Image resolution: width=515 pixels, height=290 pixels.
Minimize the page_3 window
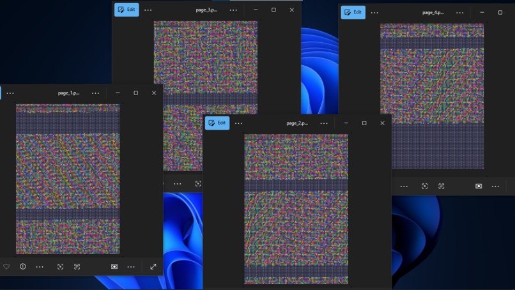click(x=256, y=10)
